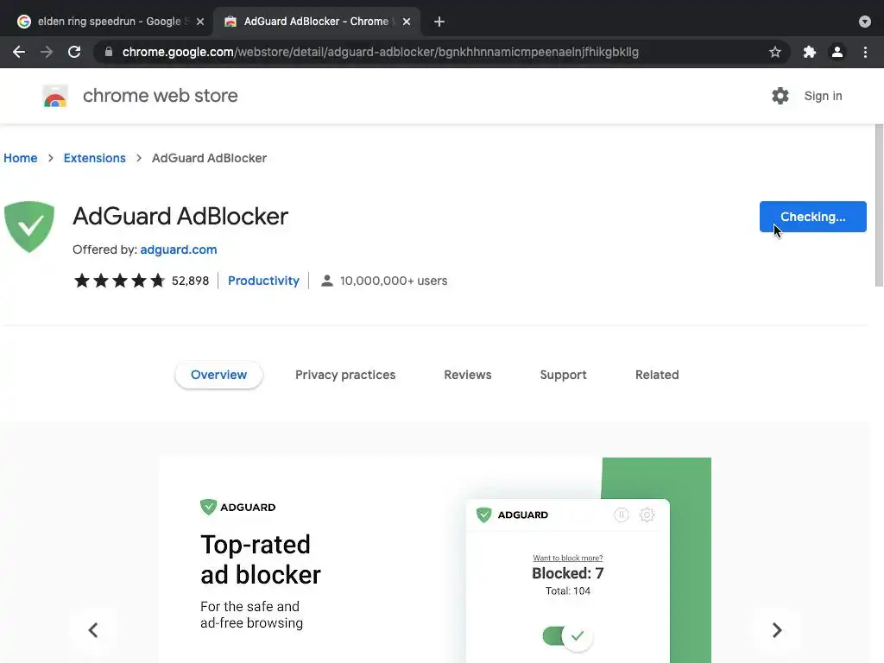Go to the Home breadcrumb
The height and width of the screenshot is (663, 884).
21,158
